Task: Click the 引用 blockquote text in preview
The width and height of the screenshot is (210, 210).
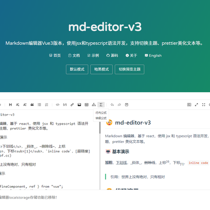Action: coord(137,177)
